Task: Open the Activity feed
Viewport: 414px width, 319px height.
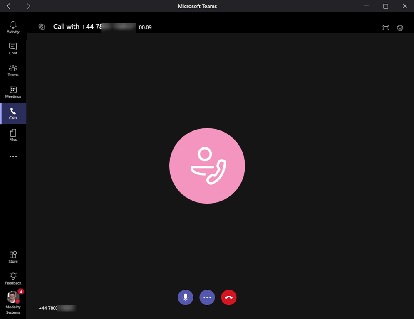Action: [x=13, y=27]
